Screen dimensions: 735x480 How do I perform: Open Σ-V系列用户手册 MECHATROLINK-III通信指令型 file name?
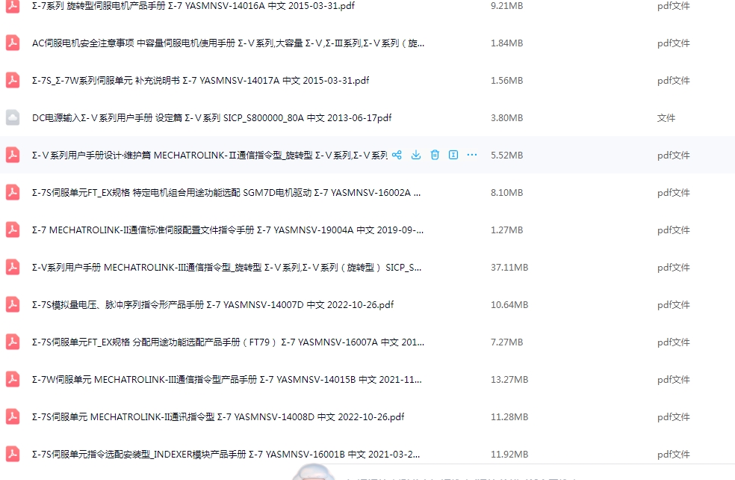pos(227,268)
